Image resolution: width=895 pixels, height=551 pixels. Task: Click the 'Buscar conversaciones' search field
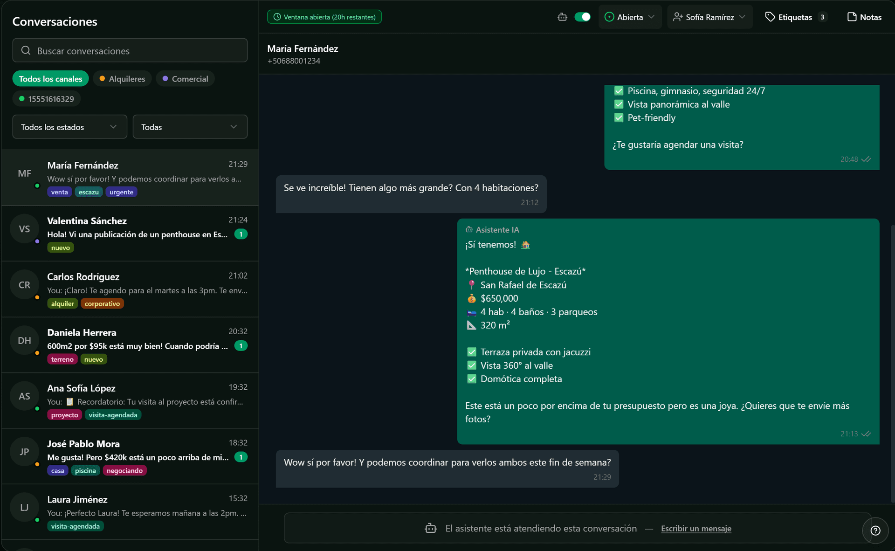coord(130,50)
